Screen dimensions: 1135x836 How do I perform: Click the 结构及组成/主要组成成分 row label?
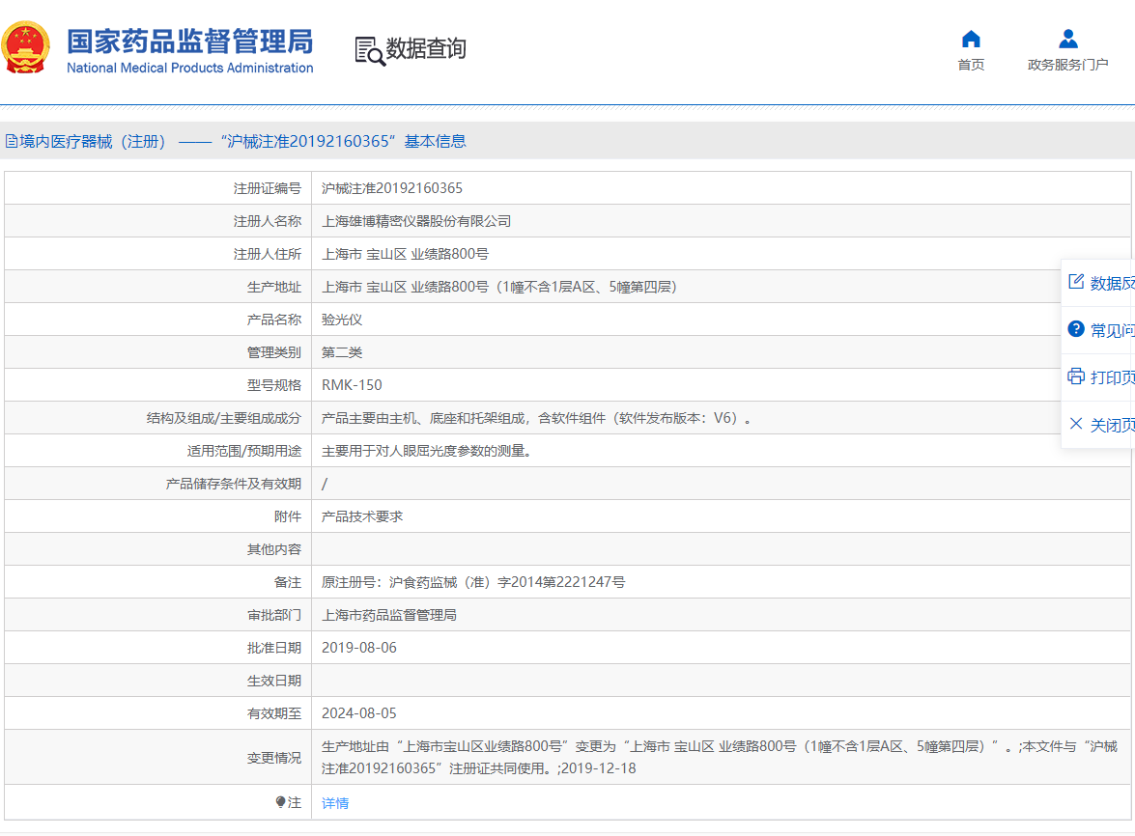(x=224, y=418)
